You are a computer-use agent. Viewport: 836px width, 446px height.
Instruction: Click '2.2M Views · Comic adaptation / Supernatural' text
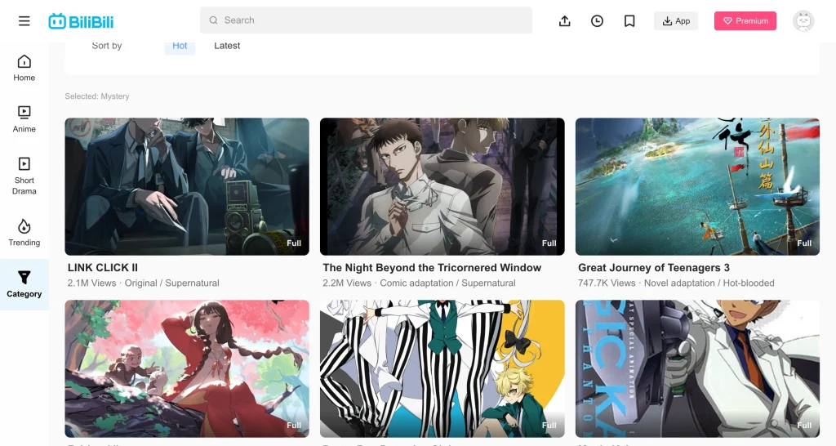tap(419, 283)
